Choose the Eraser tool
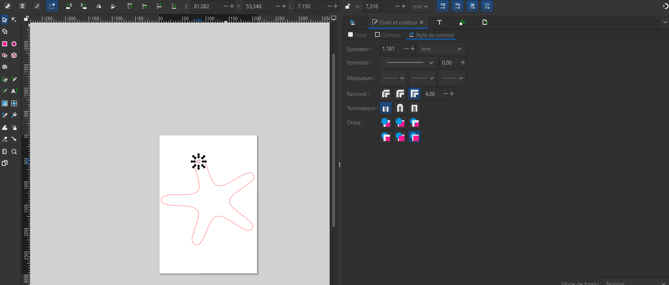 point(5,139)
